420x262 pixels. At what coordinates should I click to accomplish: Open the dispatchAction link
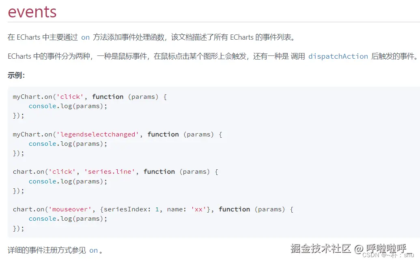point(338,56)
